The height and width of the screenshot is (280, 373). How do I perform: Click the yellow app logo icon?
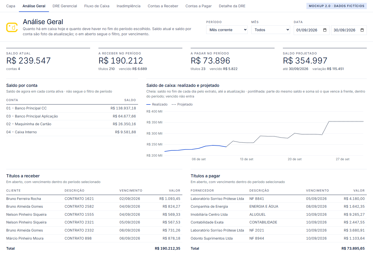click(12, 27)
